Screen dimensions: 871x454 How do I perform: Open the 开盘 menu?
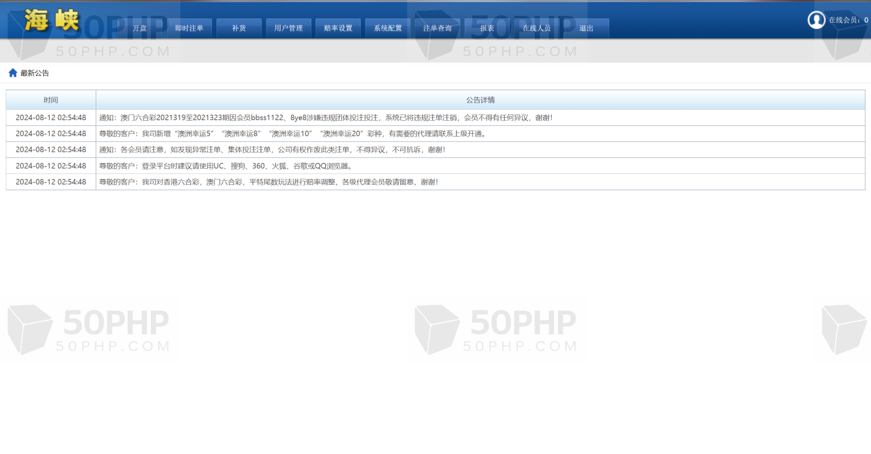pyautogui.click(x=139, y=28)
